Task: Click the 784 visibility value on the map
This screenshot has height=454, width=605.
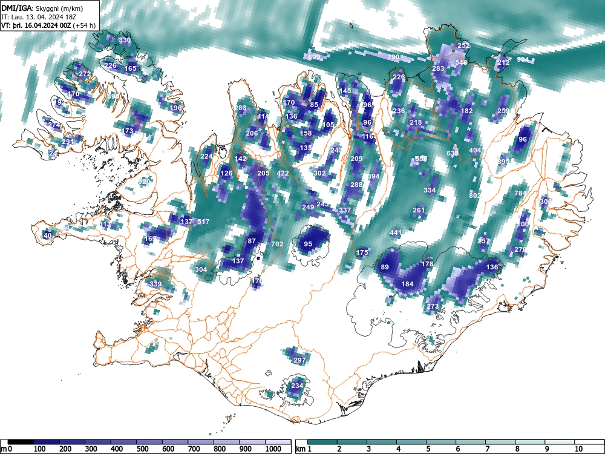Action: pyautogui.click(x=520, y=193)
